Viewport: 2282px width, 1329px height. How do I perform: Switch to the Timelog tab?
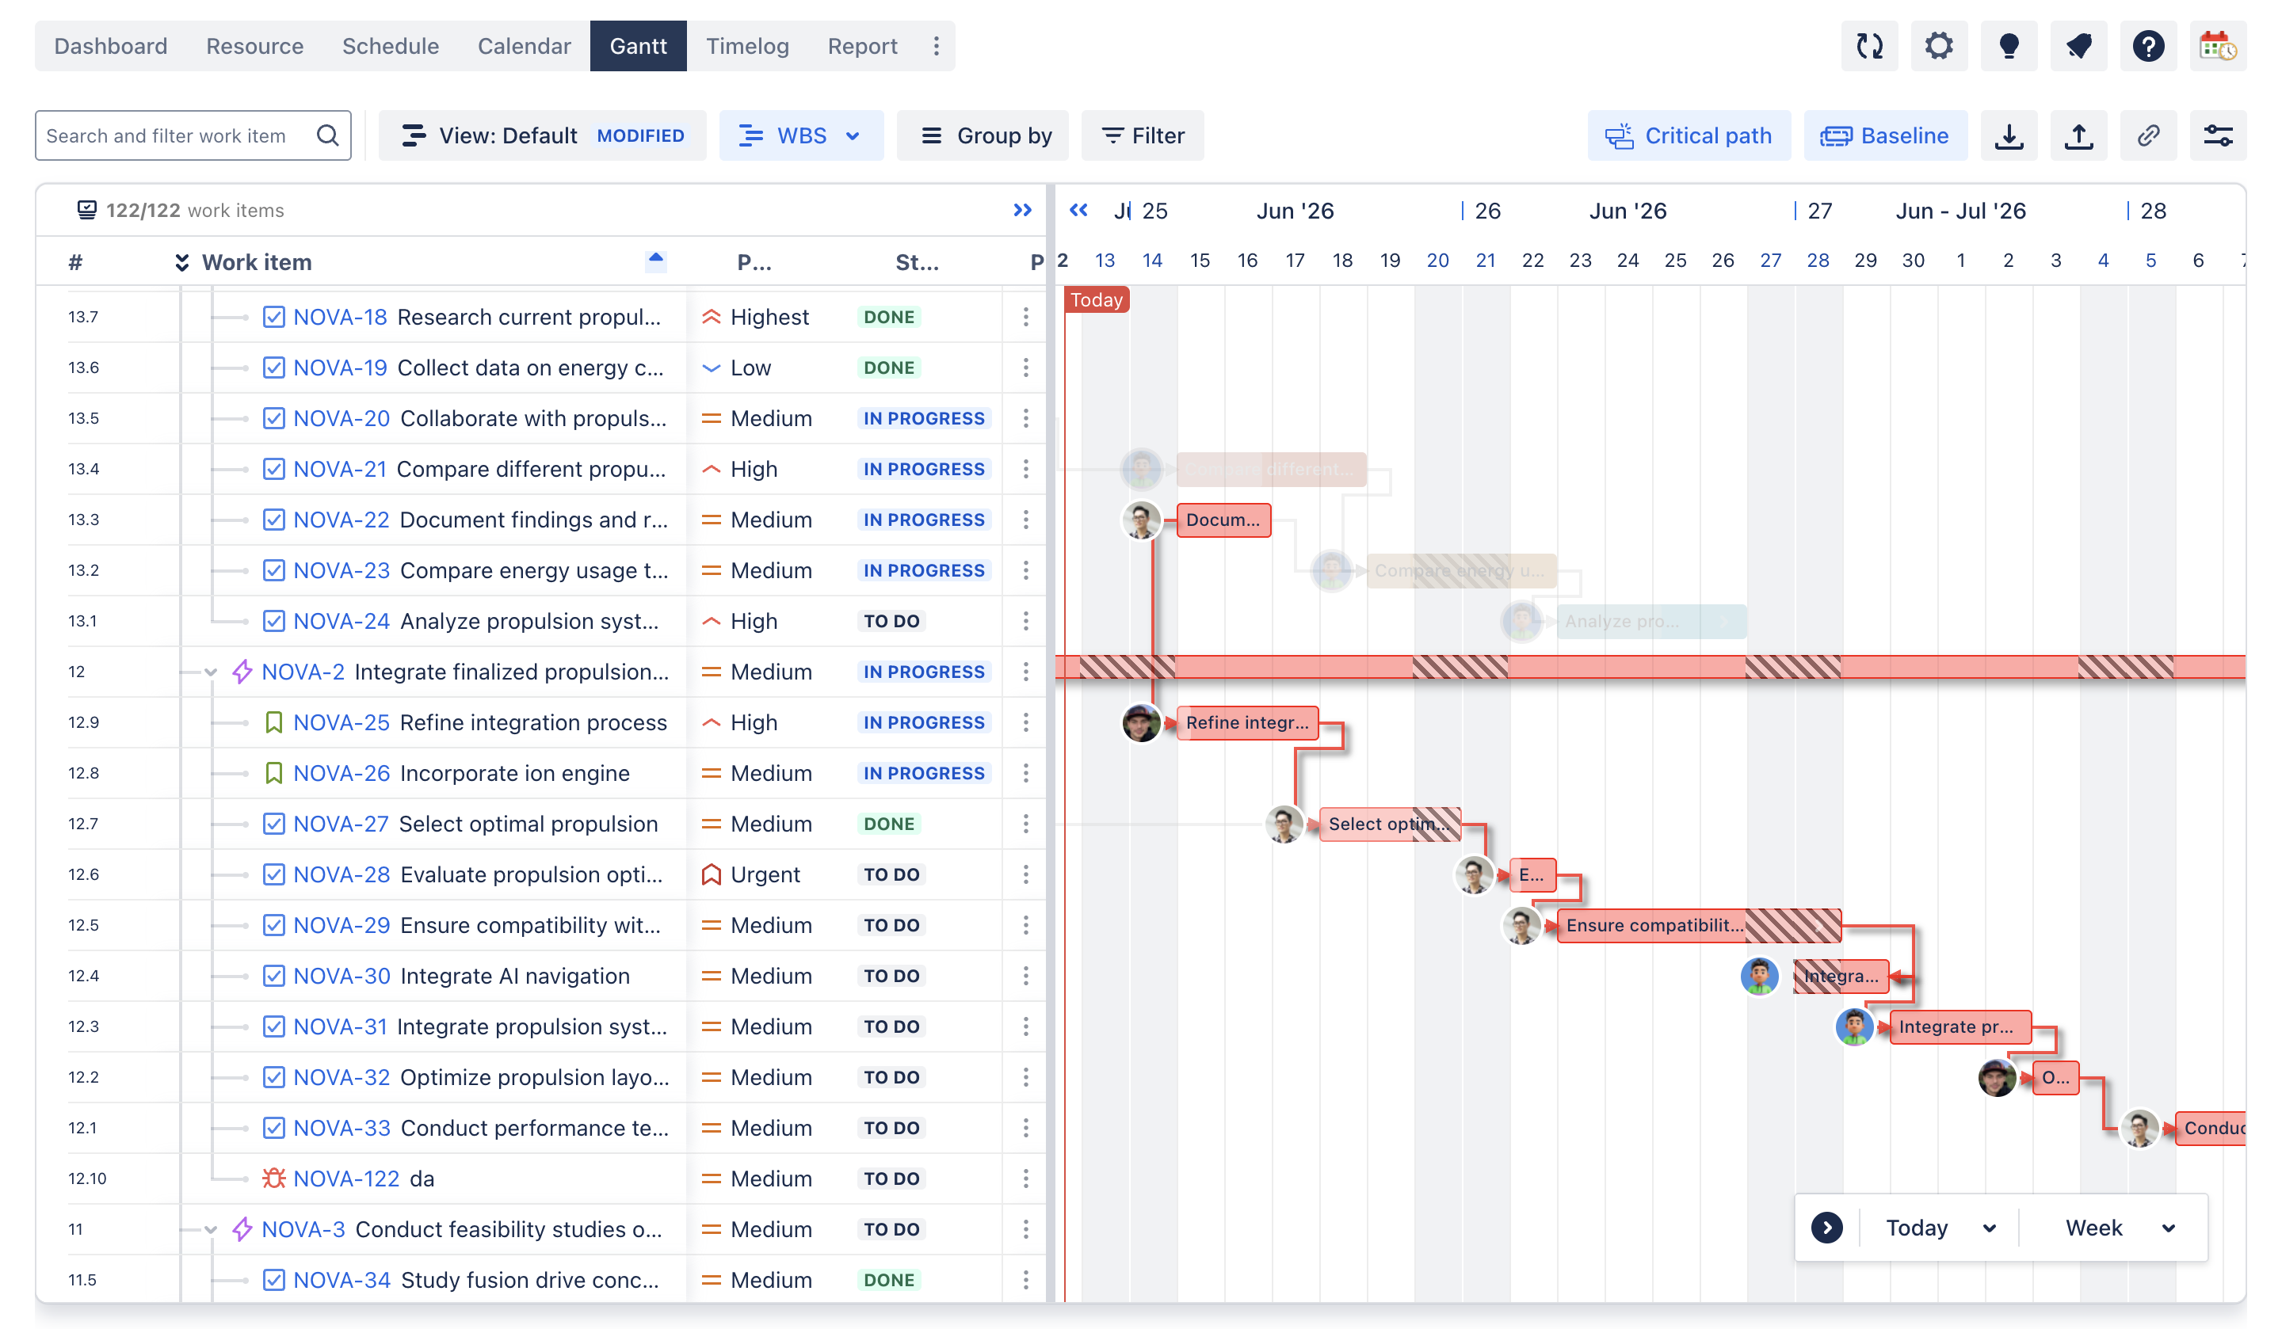(747, 45)
